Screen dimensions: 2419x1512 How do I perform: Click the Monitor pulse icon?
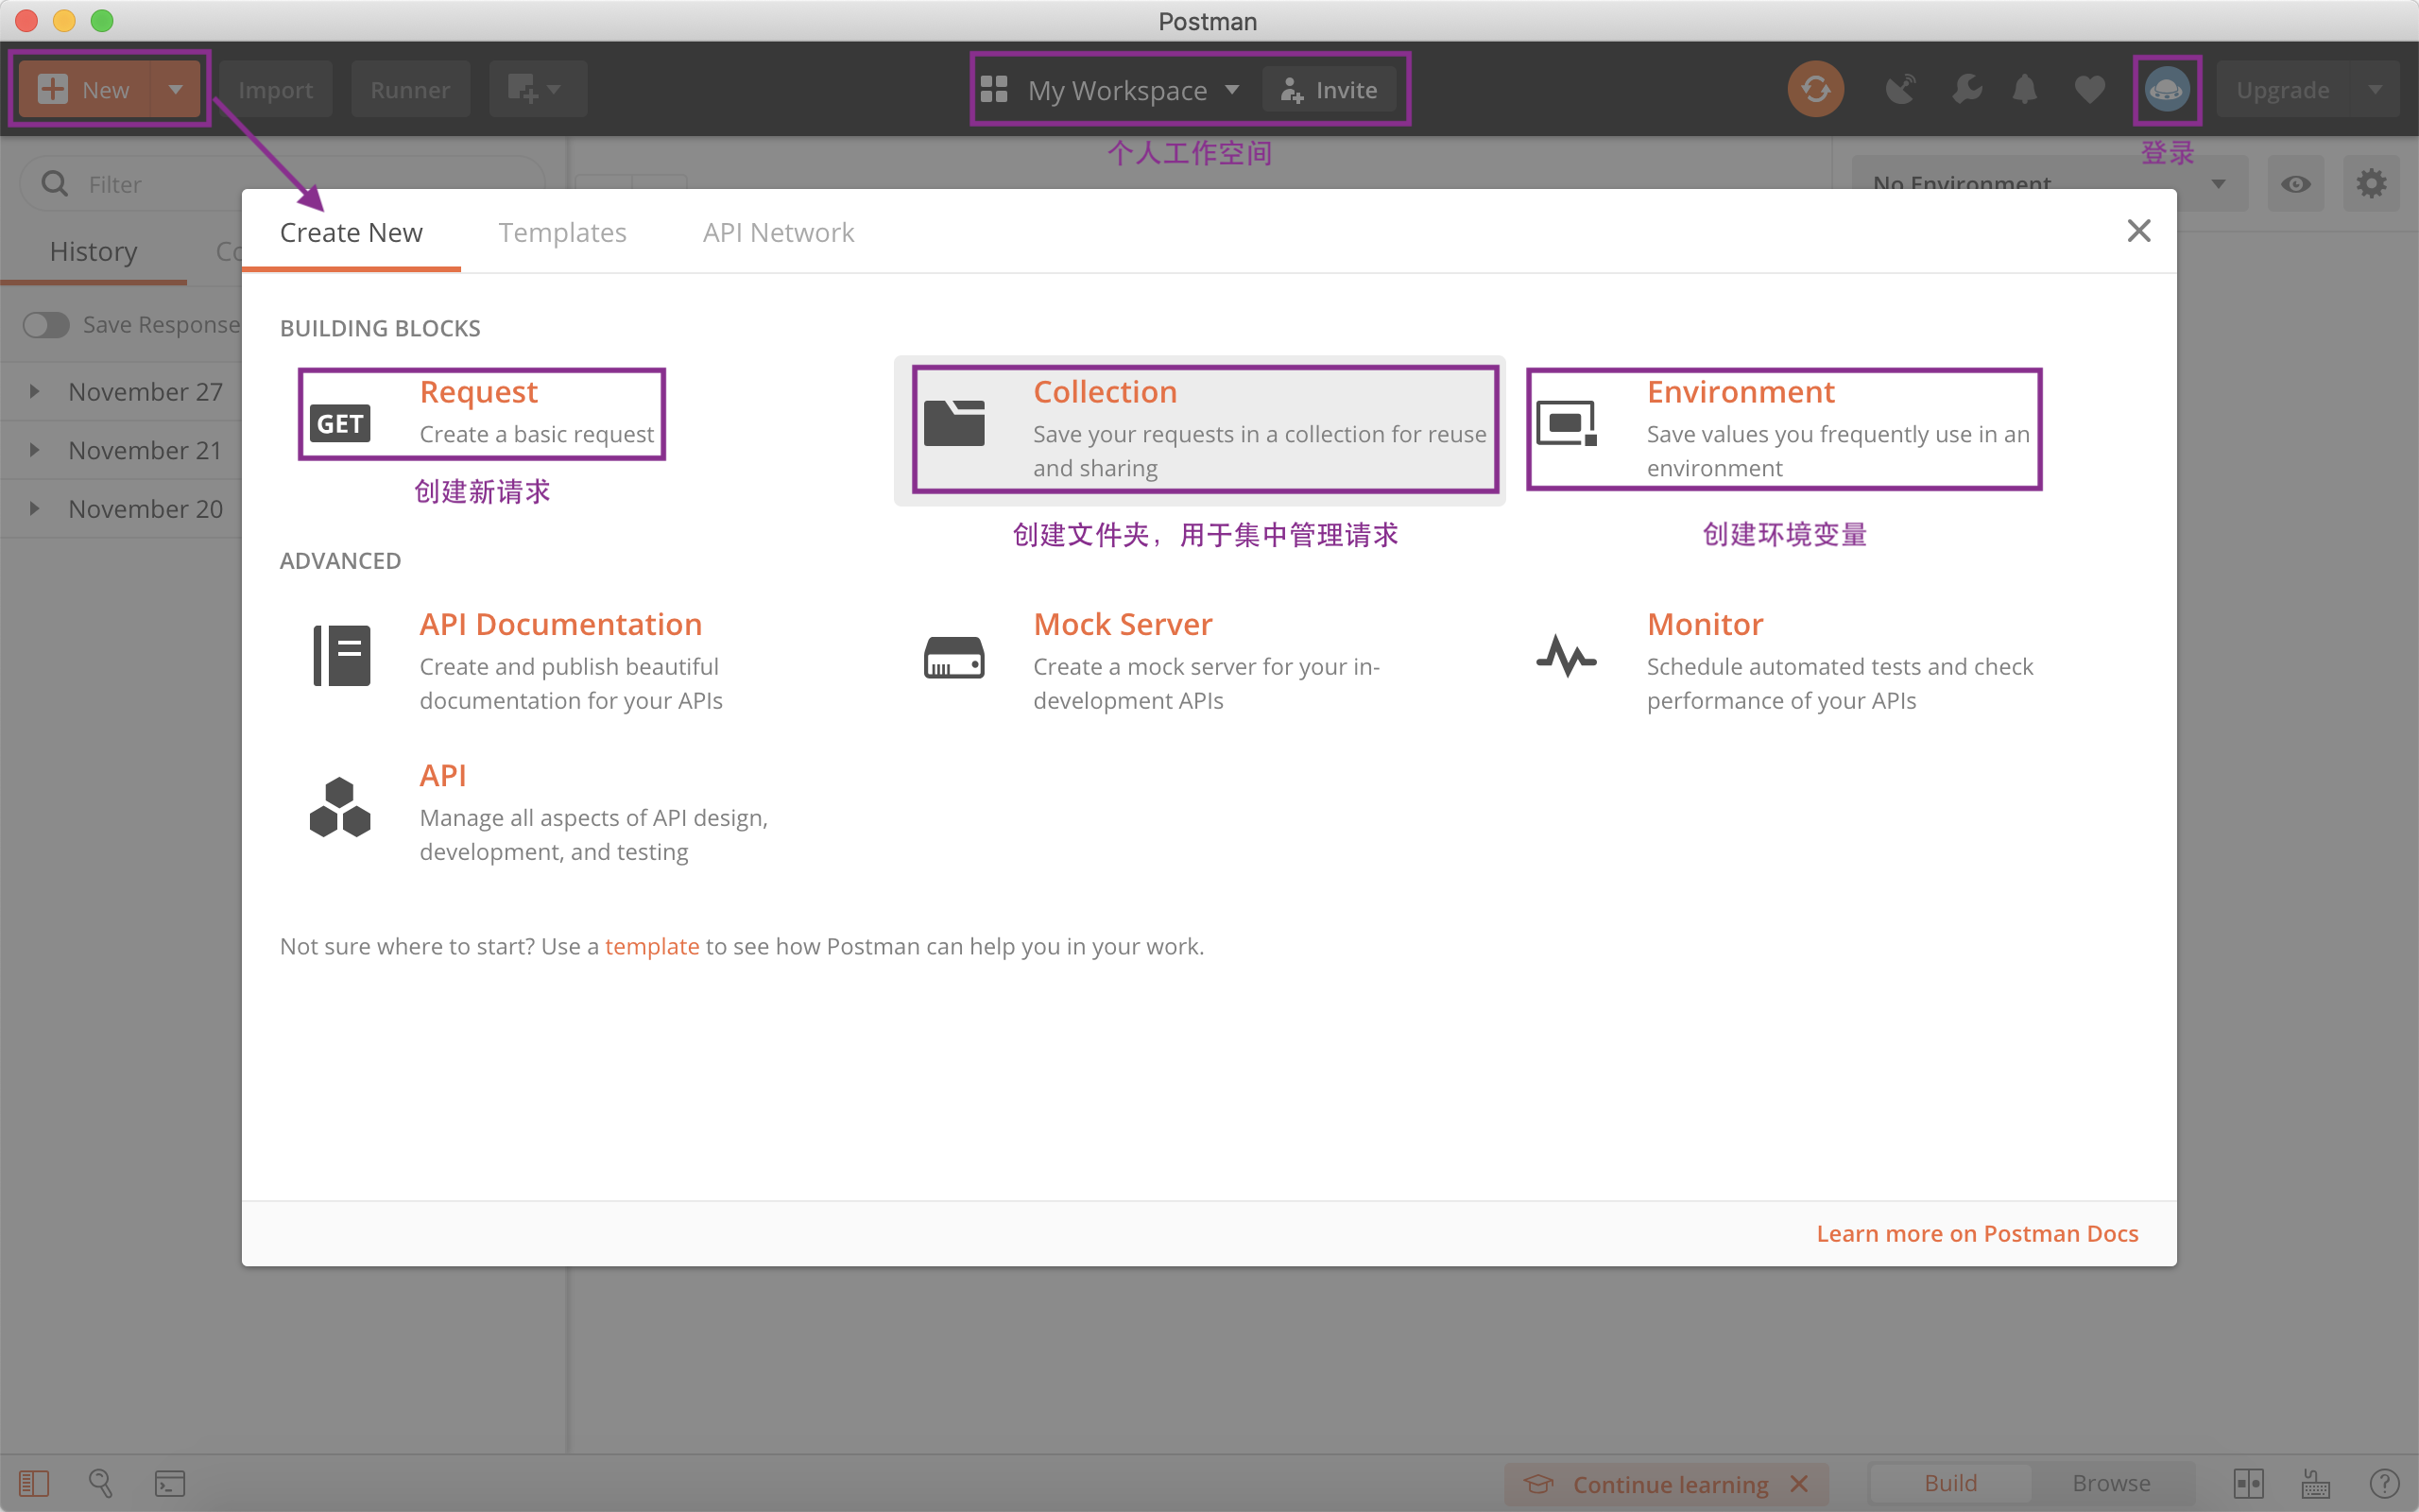click(x=1567, y=656)
